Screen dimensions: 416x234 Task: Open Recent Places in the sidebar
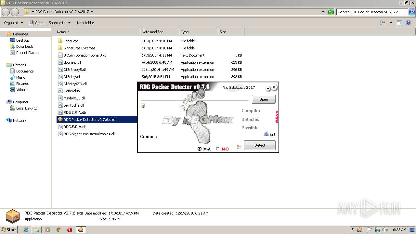(x=27, y=53)
